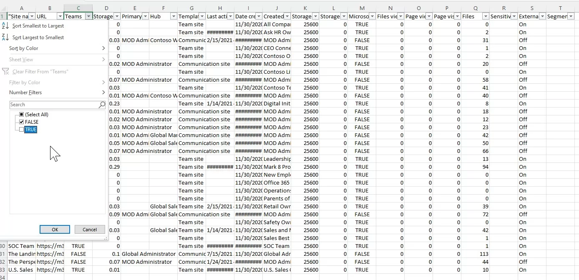Click "Digital Init" cell in column J
579x280 pixels.
(x=277, y=103)
